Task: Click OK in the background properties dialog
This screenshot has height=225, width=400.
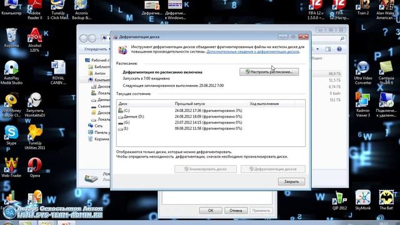Action: pyautogui.click(x=211, y=211)
